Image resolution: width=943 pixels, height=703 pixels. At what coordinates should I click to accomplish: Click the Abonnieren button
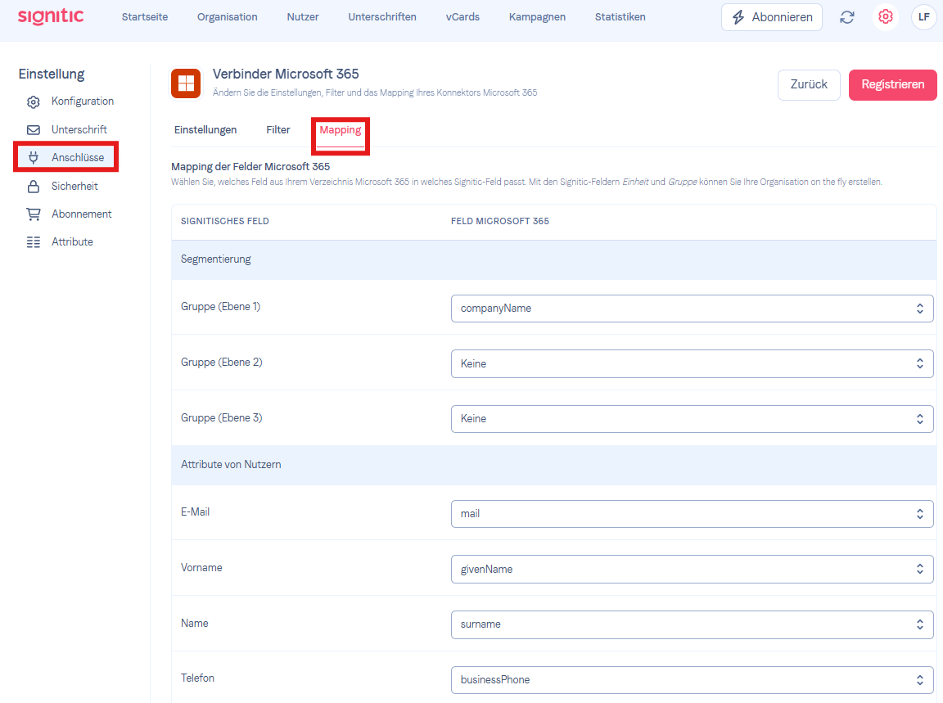(x=772, y=17)
